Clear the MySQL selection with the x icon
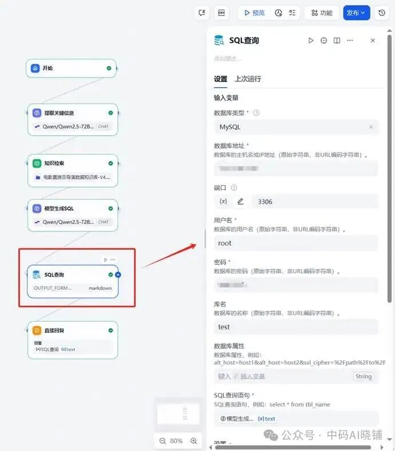This screenshot has width=395, height=451. 371,127
